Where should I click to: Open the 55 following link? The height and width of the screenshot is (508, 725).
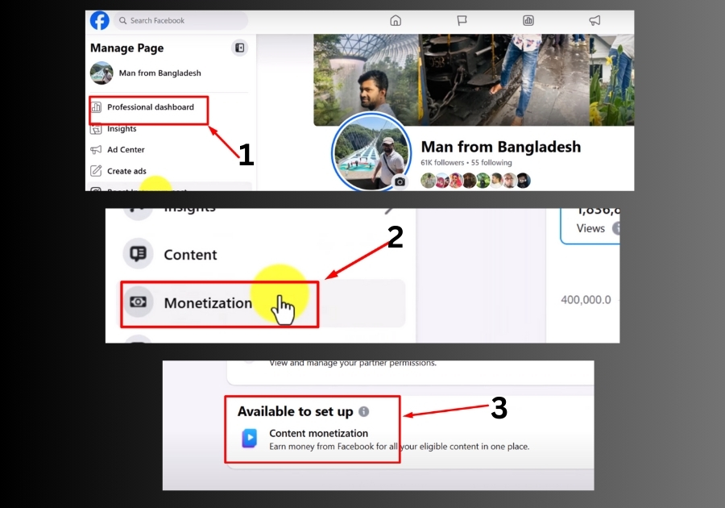[491, 162]
